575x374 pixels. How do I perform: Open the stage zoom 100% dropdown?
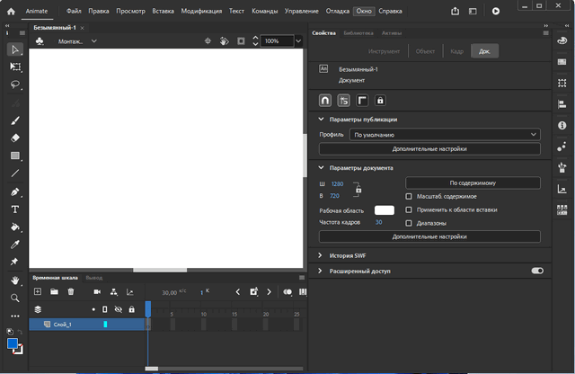click(x=297, y=41)
